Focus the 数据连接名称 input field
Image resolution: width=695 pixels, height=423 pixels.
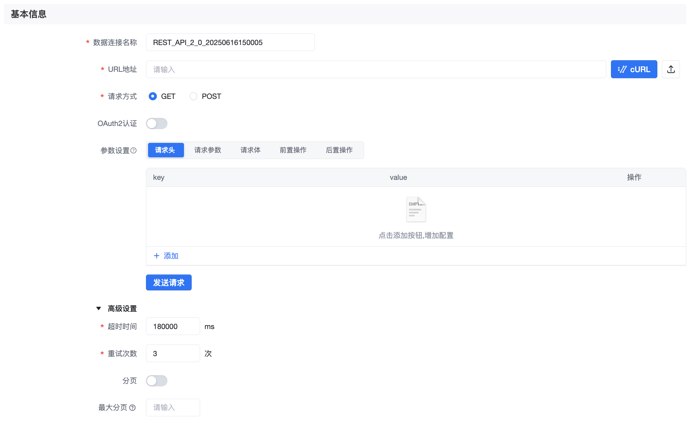pos(230,42)
